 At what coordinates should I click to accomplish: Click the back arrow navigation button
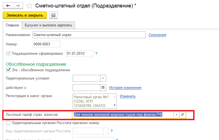coord(8,6)
